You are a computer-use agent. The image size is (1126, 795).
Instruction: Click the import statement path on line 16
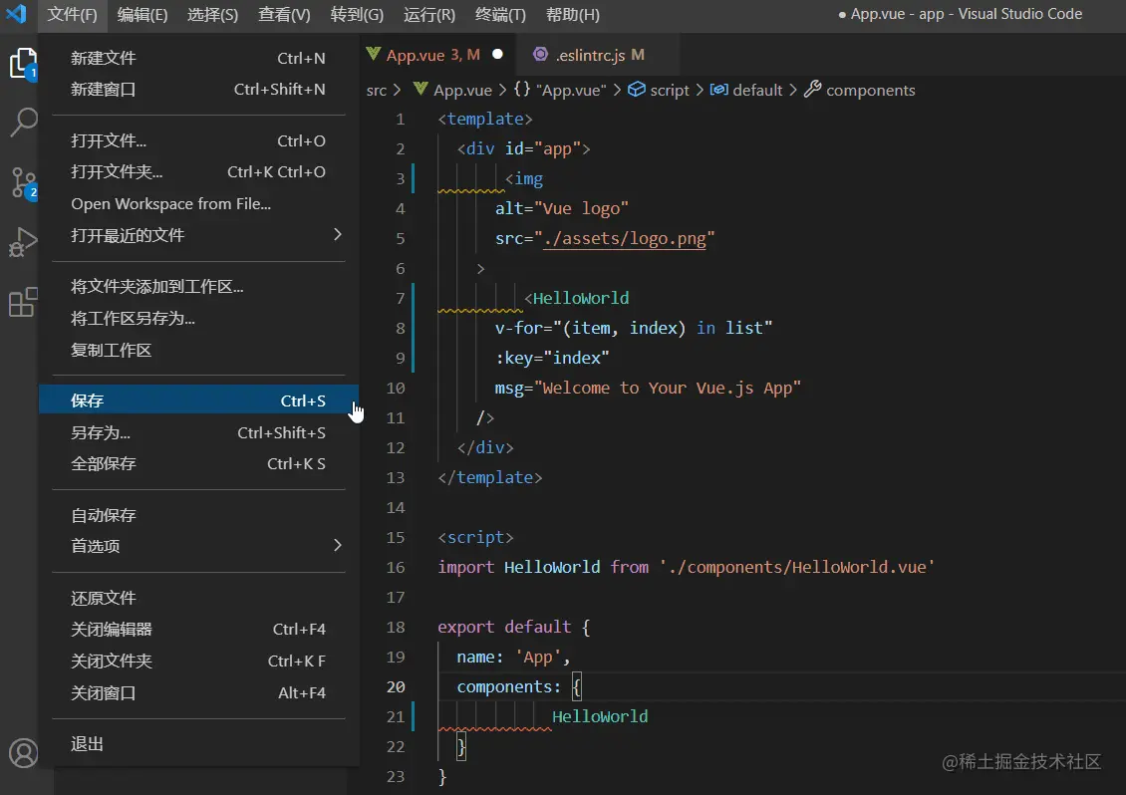pos(797,567)
